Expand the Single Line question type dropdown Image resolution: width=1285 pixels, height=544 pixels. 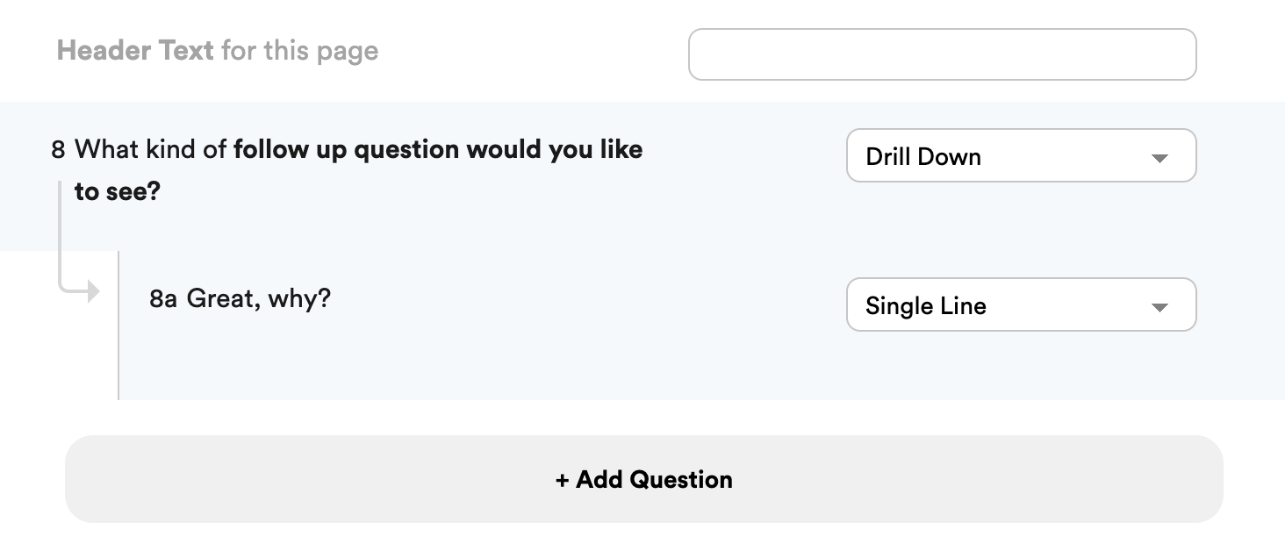click(x=1020, y=305)
